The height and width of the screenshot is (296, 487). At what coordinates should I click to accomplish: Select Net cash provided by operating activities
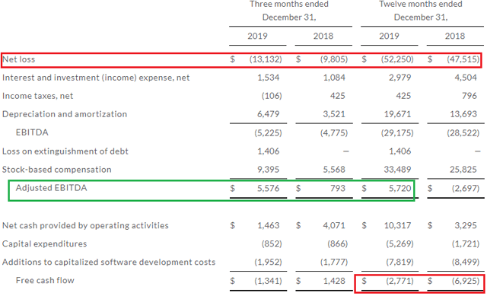pos(85,225)
